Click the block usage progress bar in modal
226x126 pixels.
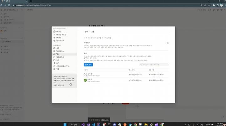64,83
